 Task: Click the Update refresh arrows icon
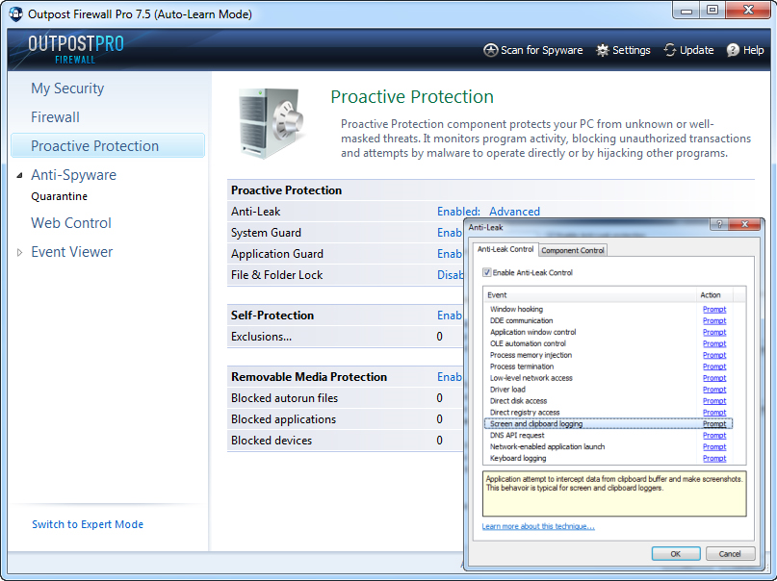pos(670,50)
